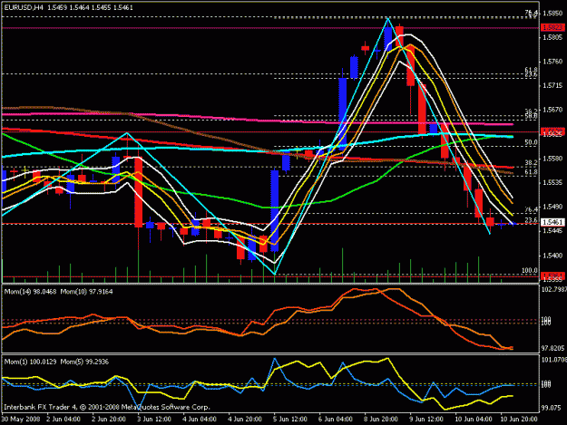The height and width of the screenshot is (425, 567).
Task: Click the current price tag 1.5461
Action: pos(552,222)
